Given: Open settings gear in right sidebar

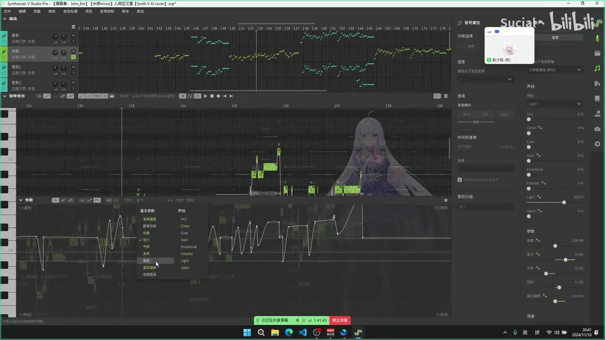Looking at the screenshot, I should [x=597, y=144].
